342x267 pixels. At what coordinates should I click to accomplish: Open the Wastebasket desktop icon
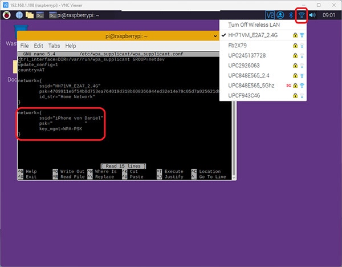(21, 32)
